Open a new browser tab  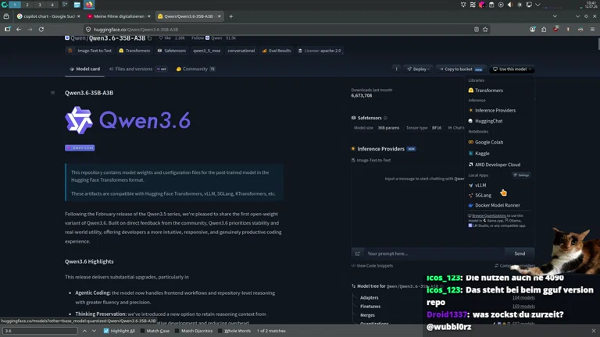point(230,16)
